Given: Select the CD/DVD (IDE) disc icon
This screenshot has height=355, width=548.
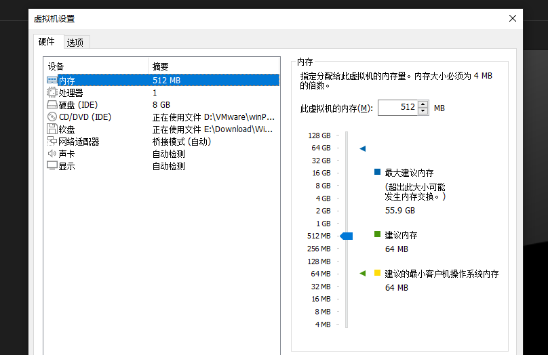Looking at the screenshot, I should [x=52, y=117].
